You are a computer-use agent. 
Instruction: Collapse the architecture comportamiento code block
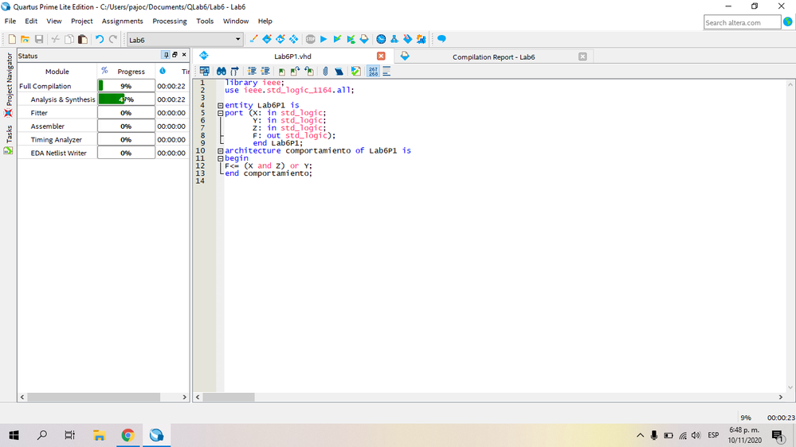[x=220, y=150]
